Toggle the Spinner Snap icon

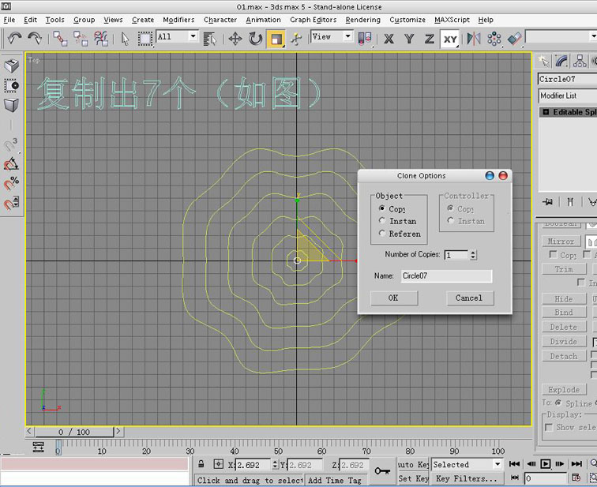tap(11, 203)
